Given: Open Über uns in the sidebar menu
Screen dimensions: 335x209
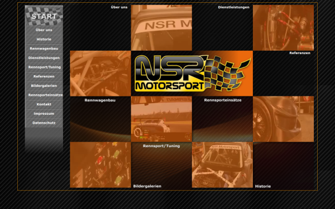Looking at the screenshot, I should click(44, 30).
